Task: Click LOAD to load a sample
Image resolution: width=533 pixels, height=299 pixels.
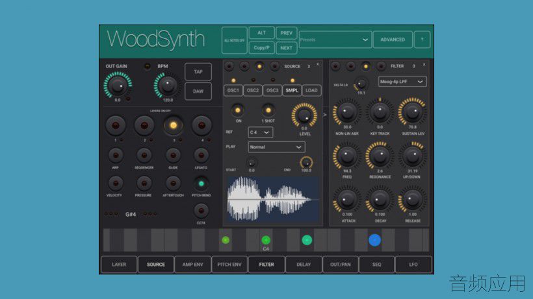Action: click(311, 91)
